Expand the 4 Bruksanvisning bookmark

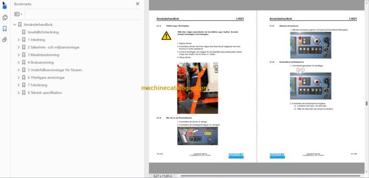click(19, 62)
